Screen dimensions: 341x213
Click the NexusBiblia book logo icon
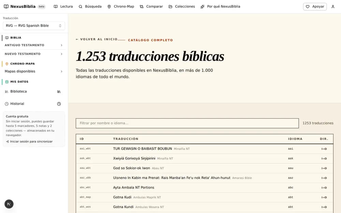(x=6, y=6)
